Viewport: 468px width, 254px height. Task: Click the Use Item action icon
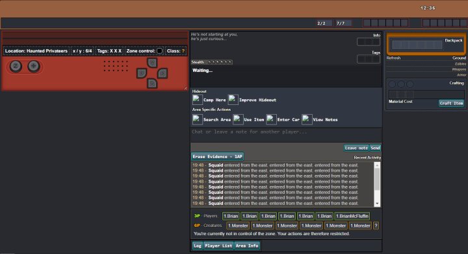pos(238,120)
